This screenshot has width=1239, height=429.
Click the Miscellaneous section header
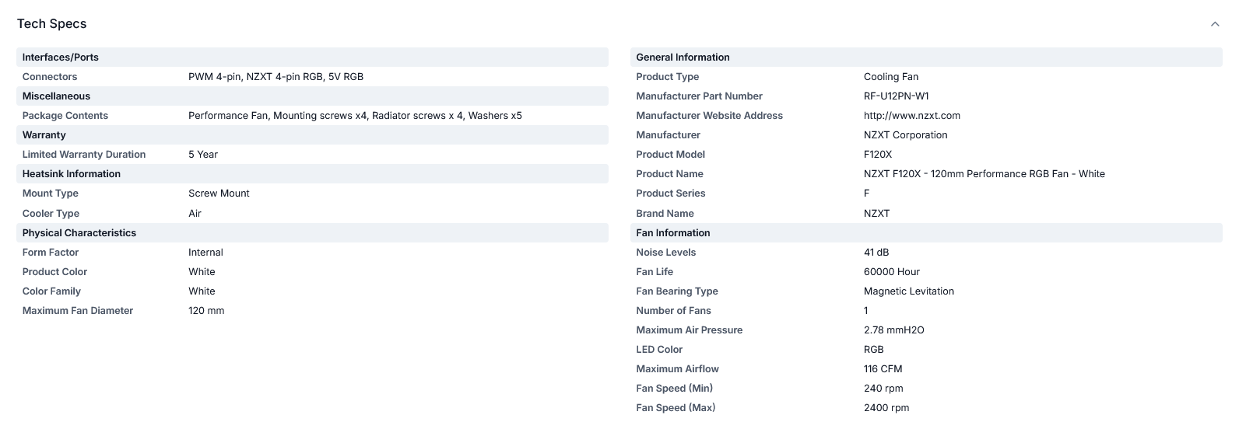click(312, 96)
